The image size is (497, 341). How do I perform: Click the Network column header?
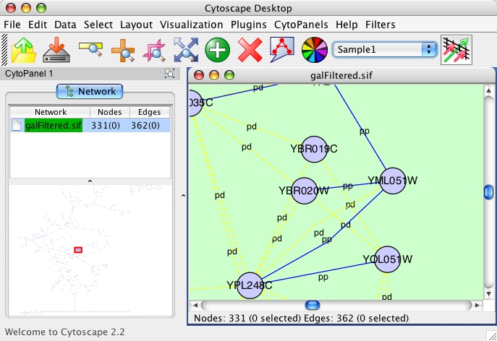[x=51, y=112]
